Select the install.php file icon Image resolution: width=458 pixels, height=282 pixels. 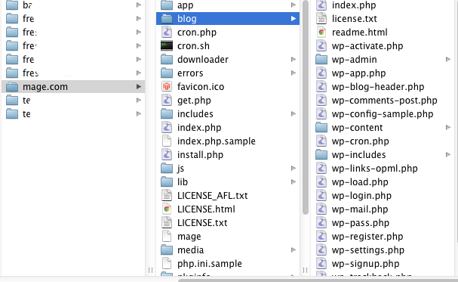(167, 155)
